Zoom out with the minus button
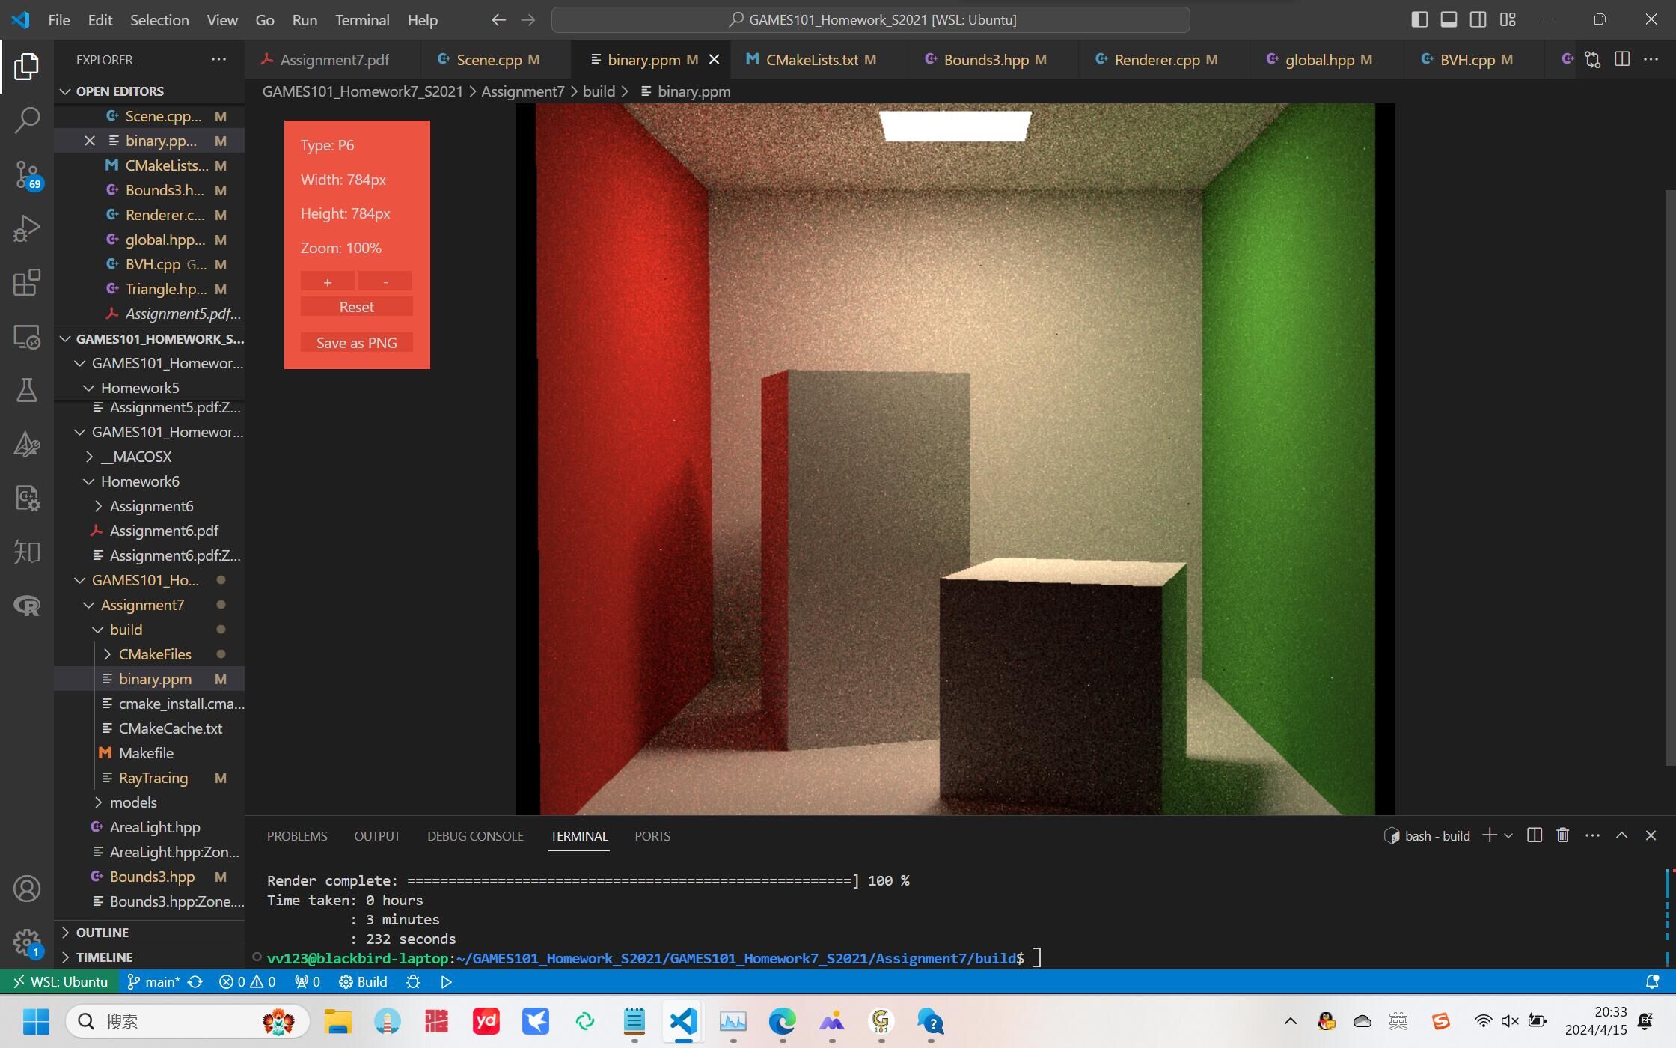This screenshot has width=1676, height=1048. pos(385,281)
